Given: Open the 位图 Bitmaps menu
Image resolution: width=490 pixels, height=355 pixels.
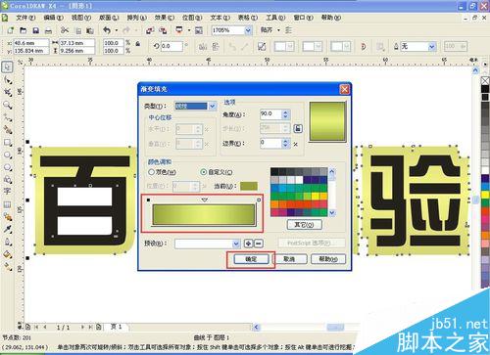Looking at the screenshot, I should 192,18.
